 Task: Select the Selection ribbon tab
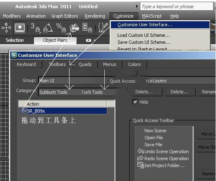15,40
